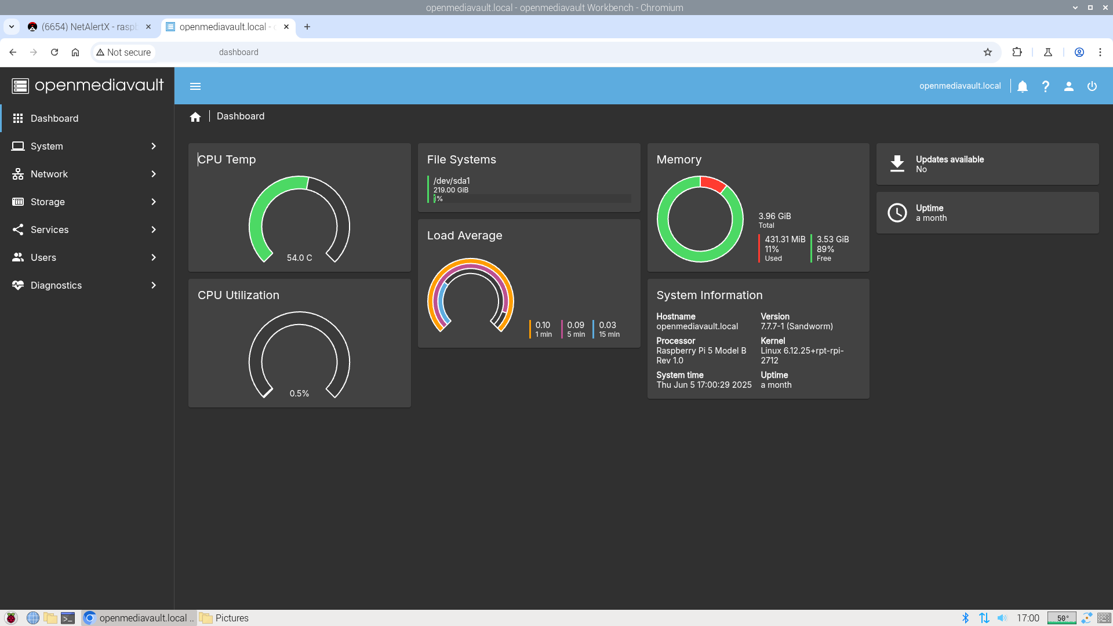
Task: Open the Chromium labs flask icon
Action: tap(1048, 52)
